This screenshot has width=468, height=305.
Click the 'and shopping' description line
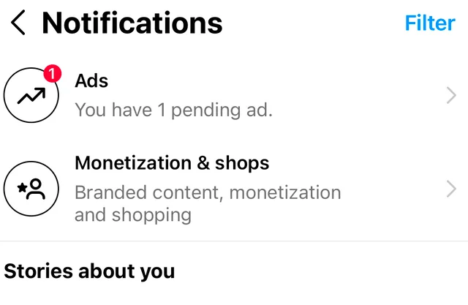click(x=133, y=215)
